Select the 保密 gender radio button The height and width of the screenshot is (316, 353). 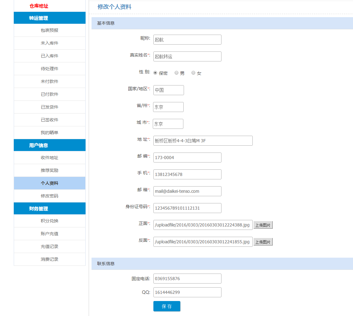point(155,73)
